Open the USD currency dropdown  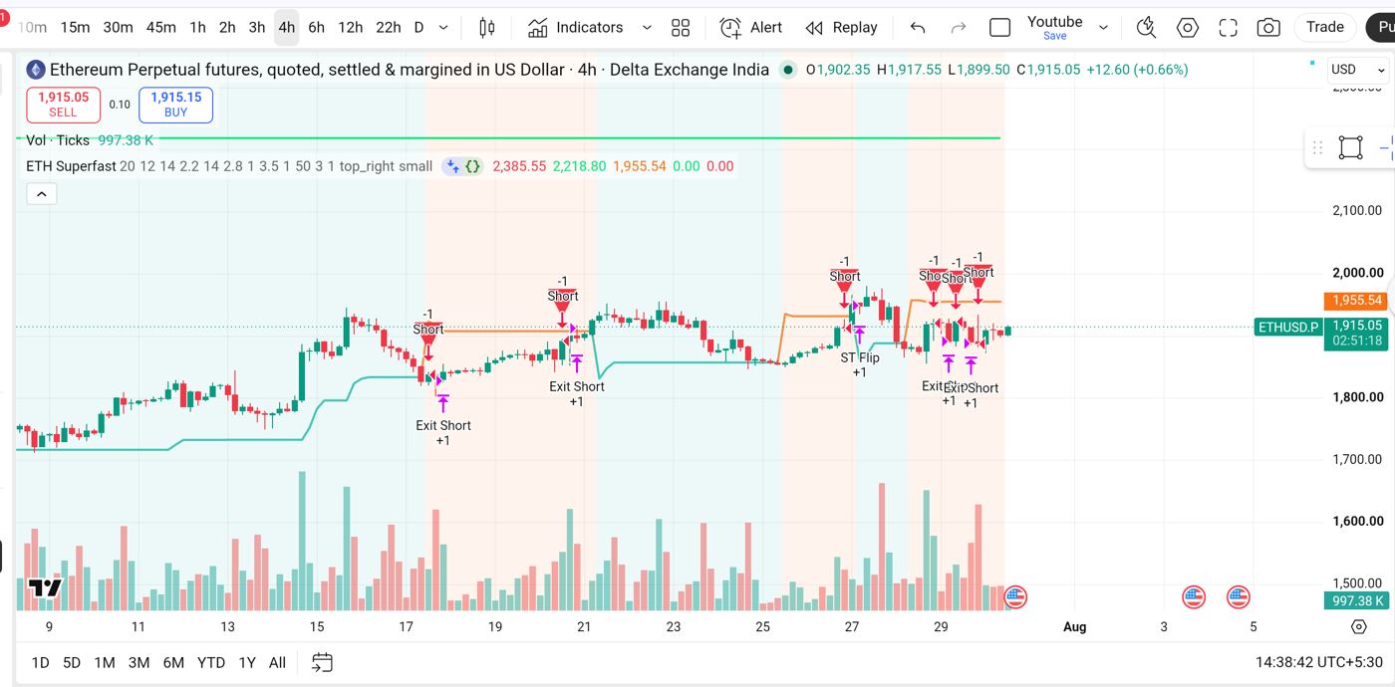point(1358,70)
